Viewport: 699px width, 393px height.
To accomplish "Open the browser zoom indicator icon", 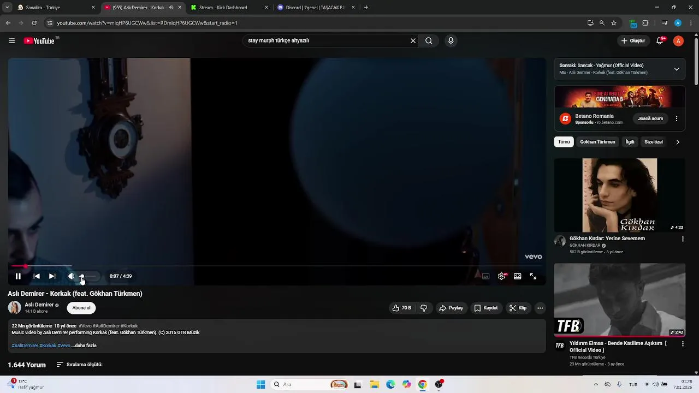I will pyautogui.click(x=602, y=23).
